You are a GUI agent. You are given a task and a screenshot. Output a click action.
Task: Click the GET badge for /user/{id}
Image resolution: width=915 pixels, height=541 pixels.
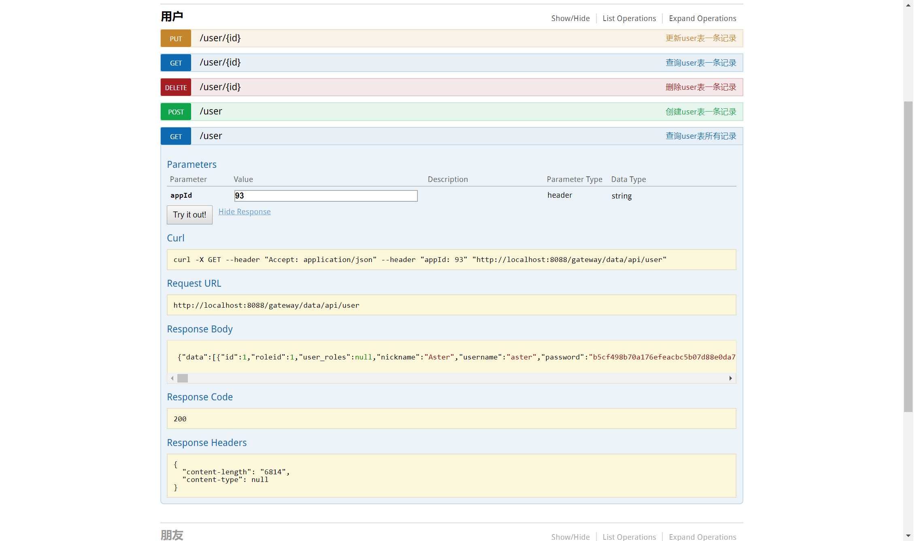176,63
